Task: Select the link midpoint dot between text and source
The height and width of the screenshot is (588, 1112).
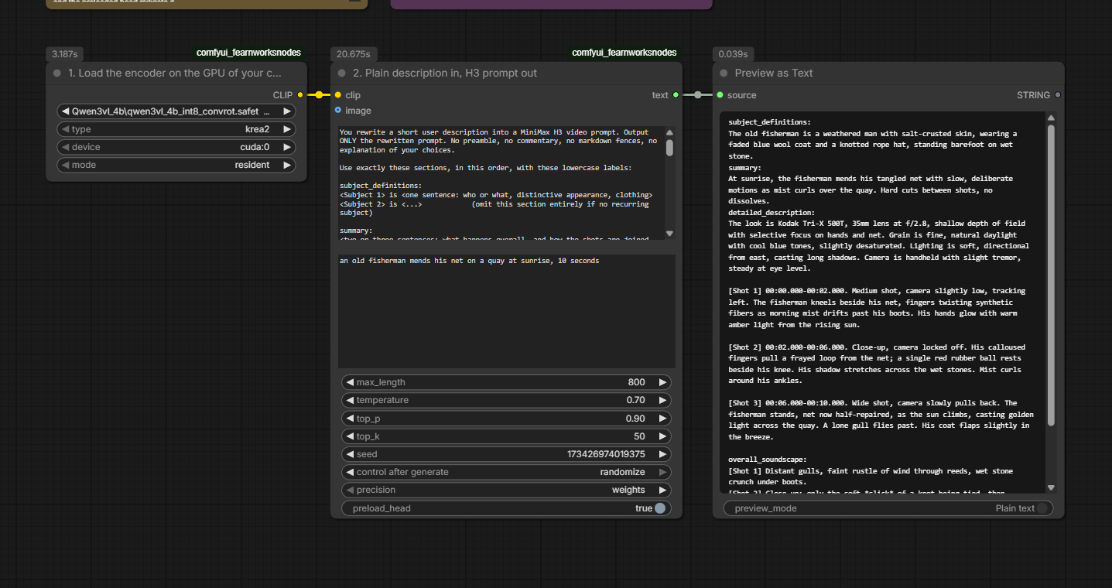Action: [x=698, y=95]
